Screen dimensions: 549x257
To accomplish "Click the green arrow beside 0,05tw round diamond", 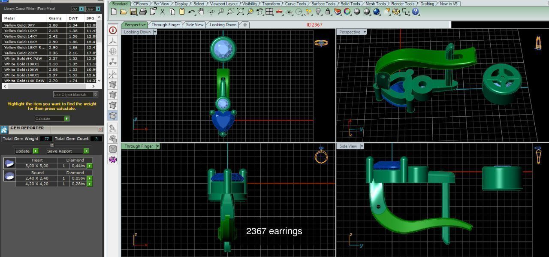I will click(90, 178).
